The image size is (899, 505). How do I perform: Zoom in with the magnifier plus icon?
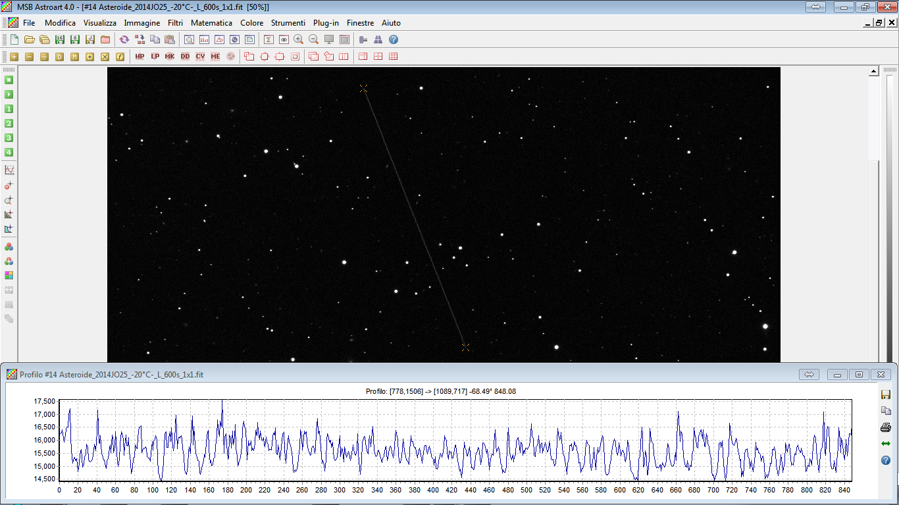299,39
